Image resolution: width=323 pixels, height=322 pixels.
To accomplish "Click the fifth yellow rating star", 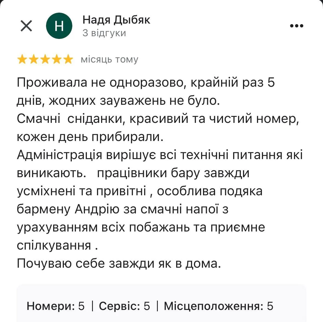I will 68,59.
